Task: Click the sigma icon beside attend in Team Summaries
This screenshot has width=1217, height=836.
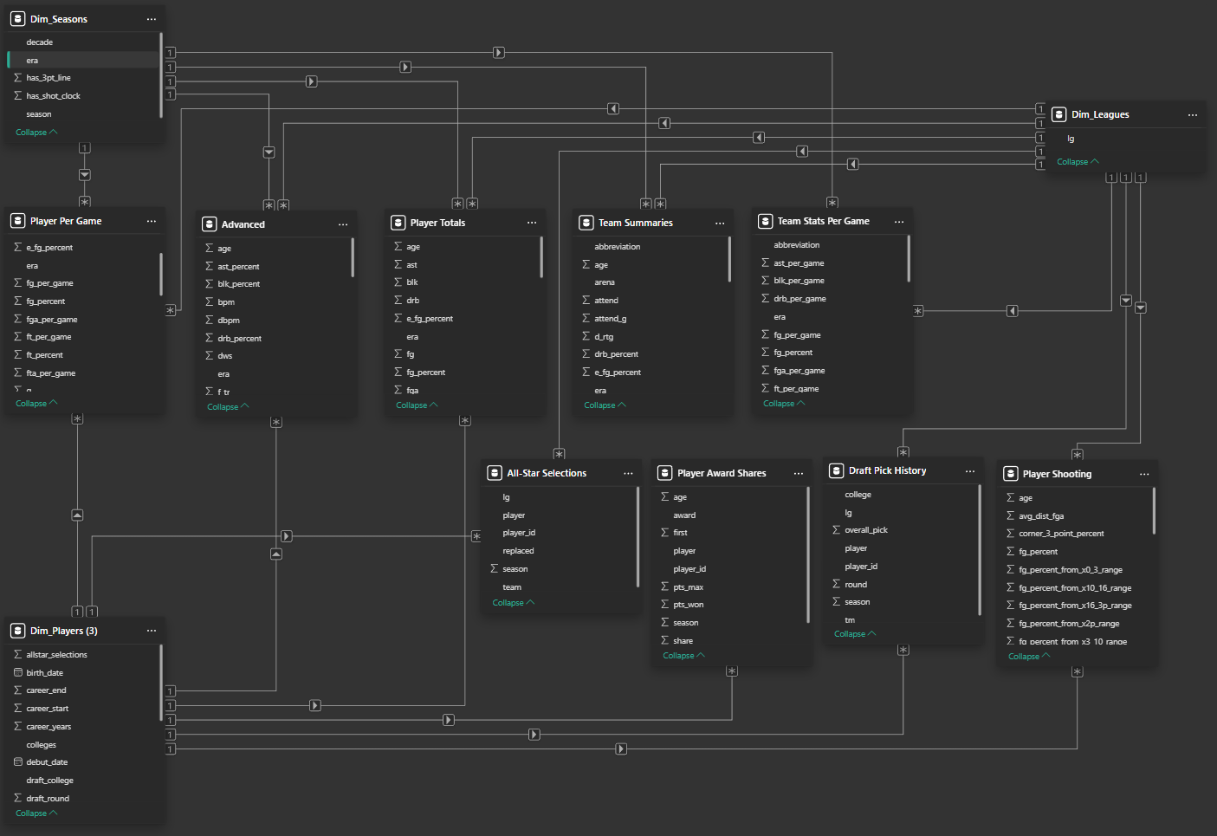Action: pyautogui.click(x=587, y=300)
